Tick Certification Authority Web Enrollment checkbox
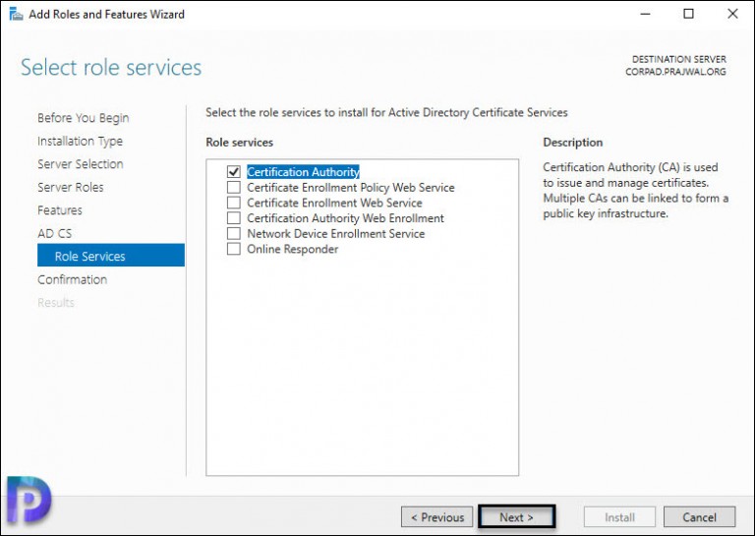 [234, 217]
